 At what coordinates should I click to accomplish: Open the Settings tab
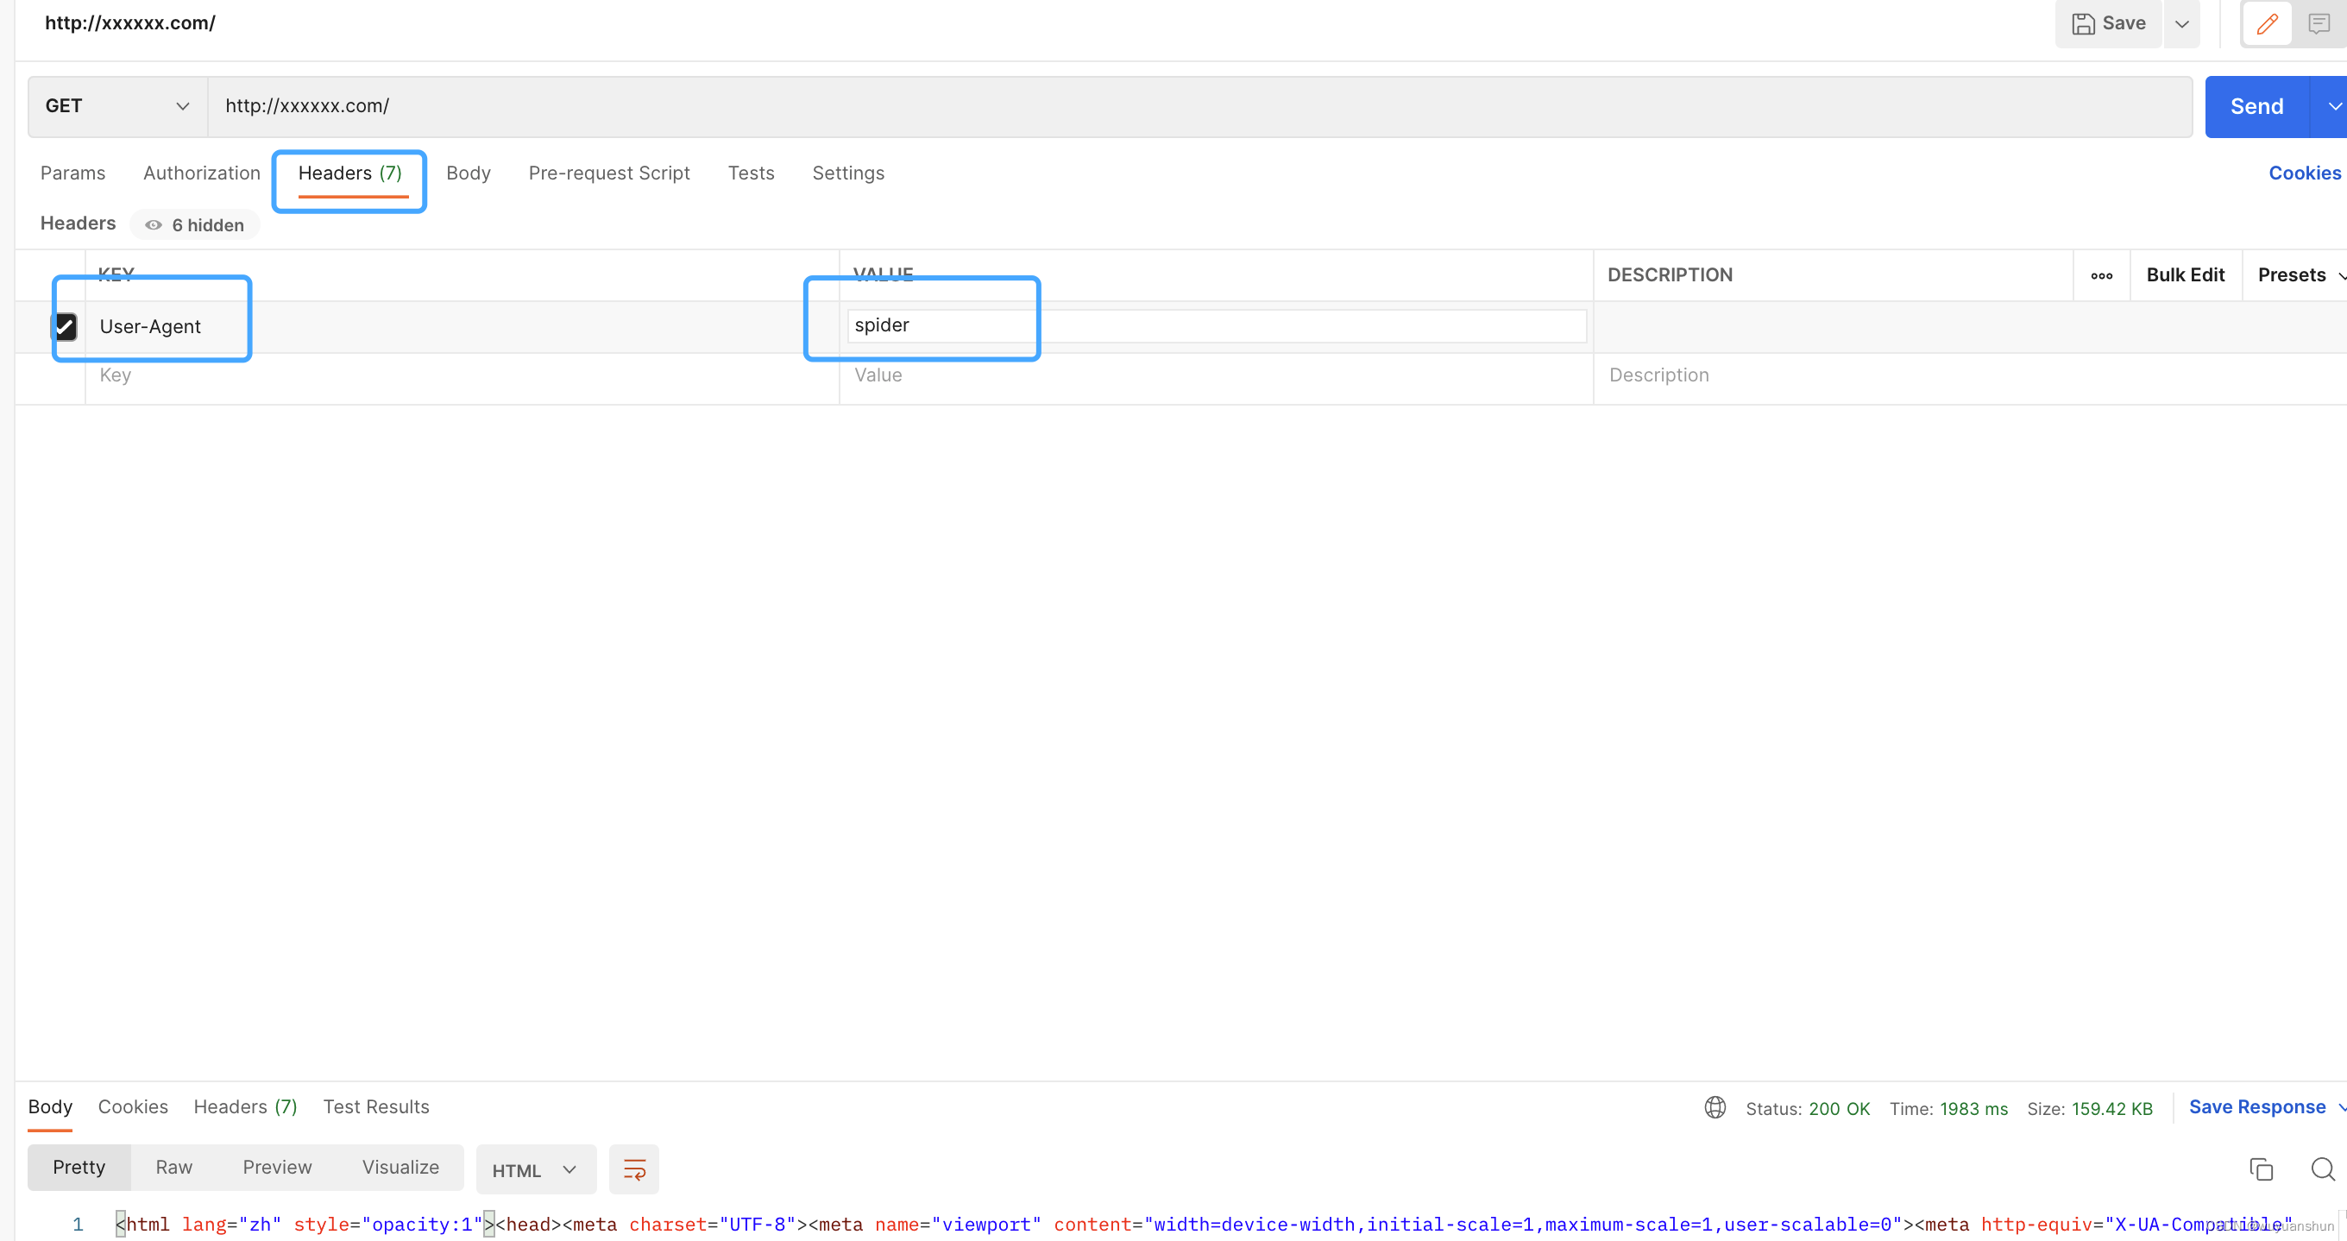(x=847, y=173)
